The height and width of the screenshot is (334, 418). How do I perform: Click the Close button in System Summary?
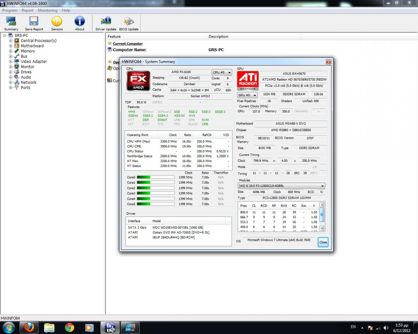[323, 242]
